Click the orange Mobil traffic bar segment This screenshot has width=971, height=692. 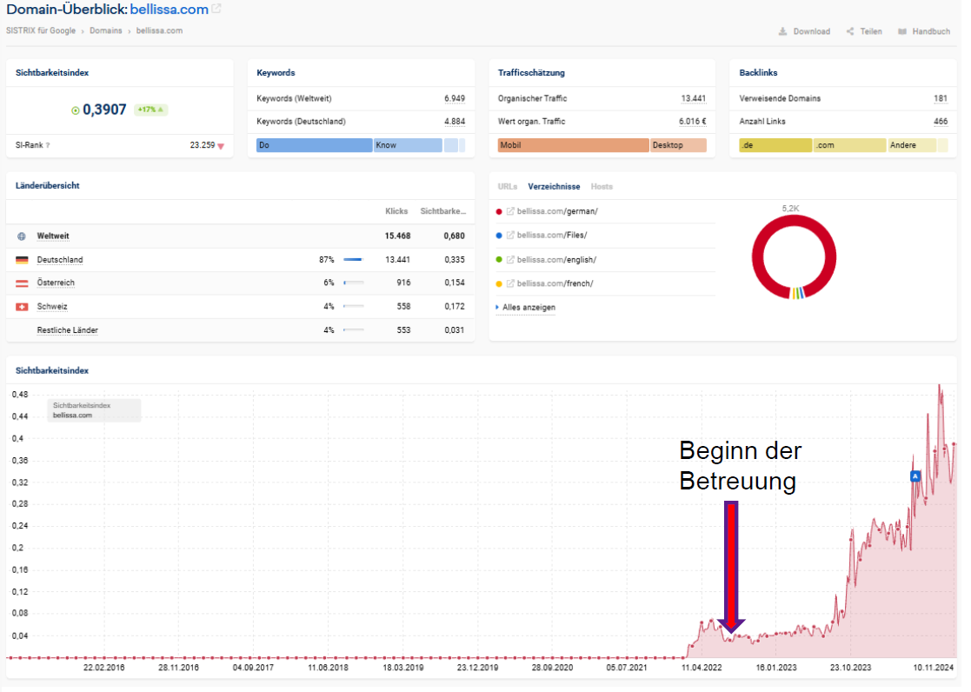(x=573, y=145)
